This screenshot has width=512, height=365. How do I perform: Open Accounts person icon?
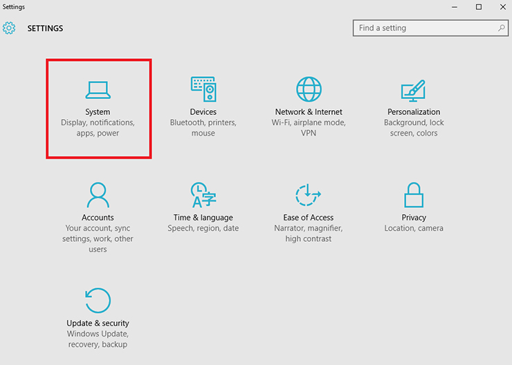(98, 195)
